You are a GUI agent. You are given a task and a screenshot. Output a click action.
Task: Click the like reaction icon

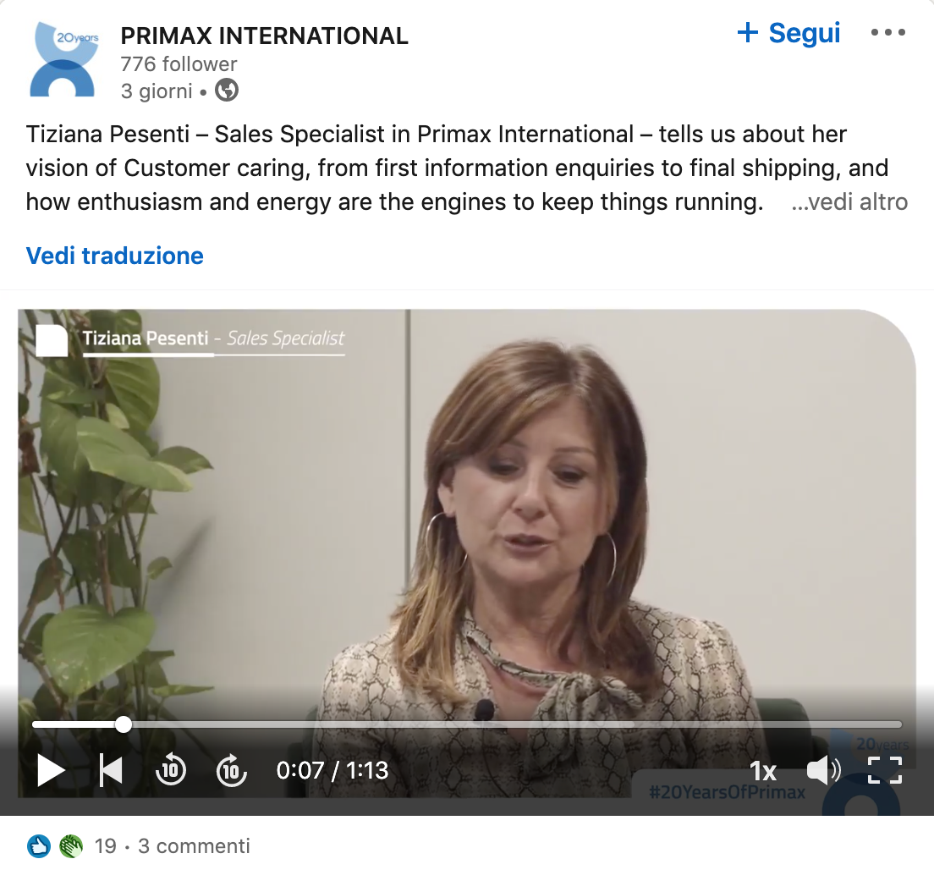click(x=39, y=846)
